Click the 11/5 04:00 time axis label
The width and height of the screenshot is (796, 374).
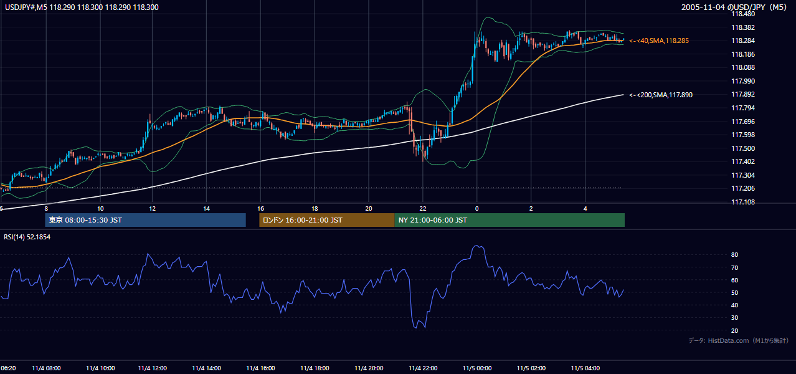pyautogui.click(x=585, y=368)
